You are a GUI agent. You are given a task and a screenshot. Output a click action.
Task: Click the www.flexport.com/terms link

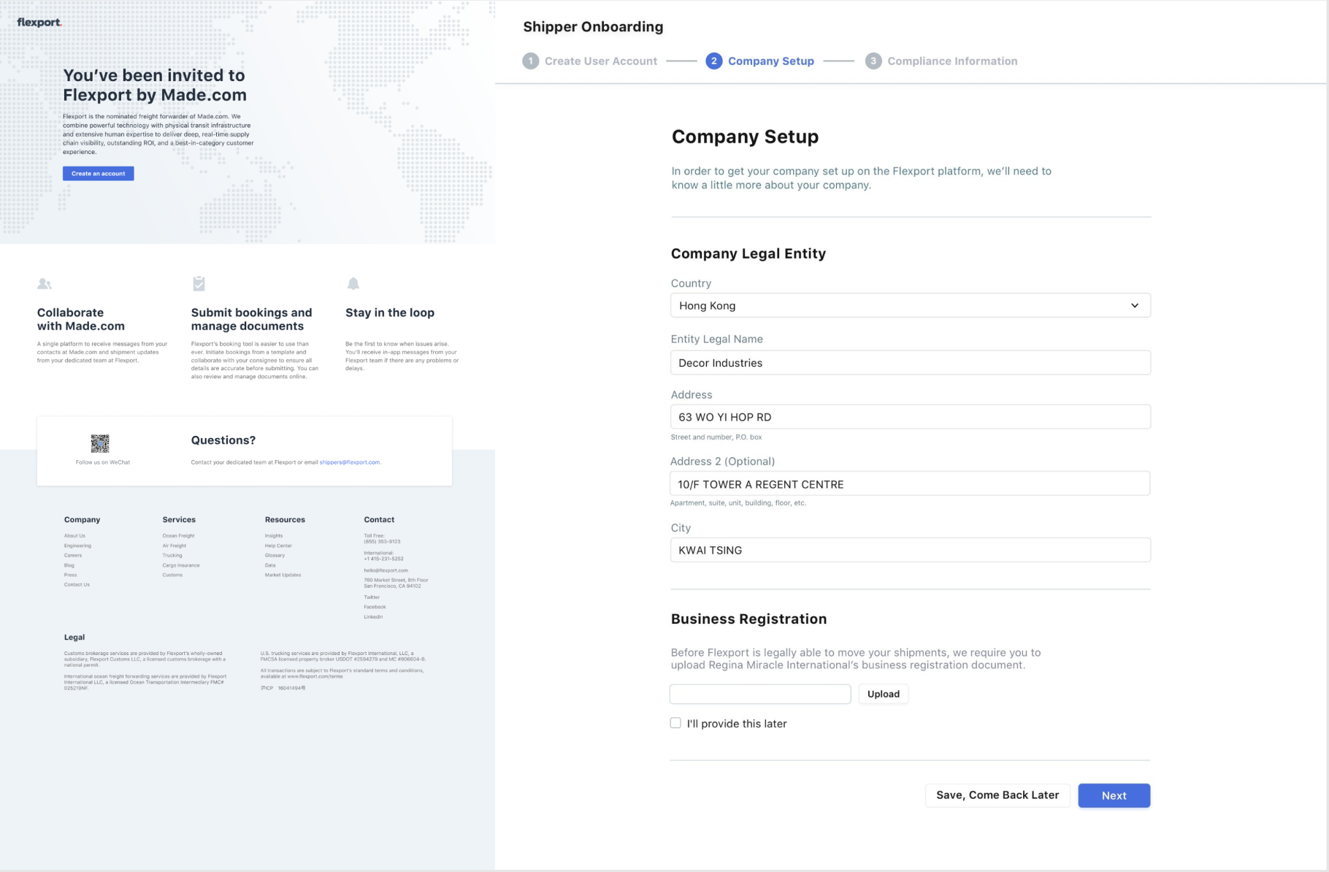(x=315, y=676)
